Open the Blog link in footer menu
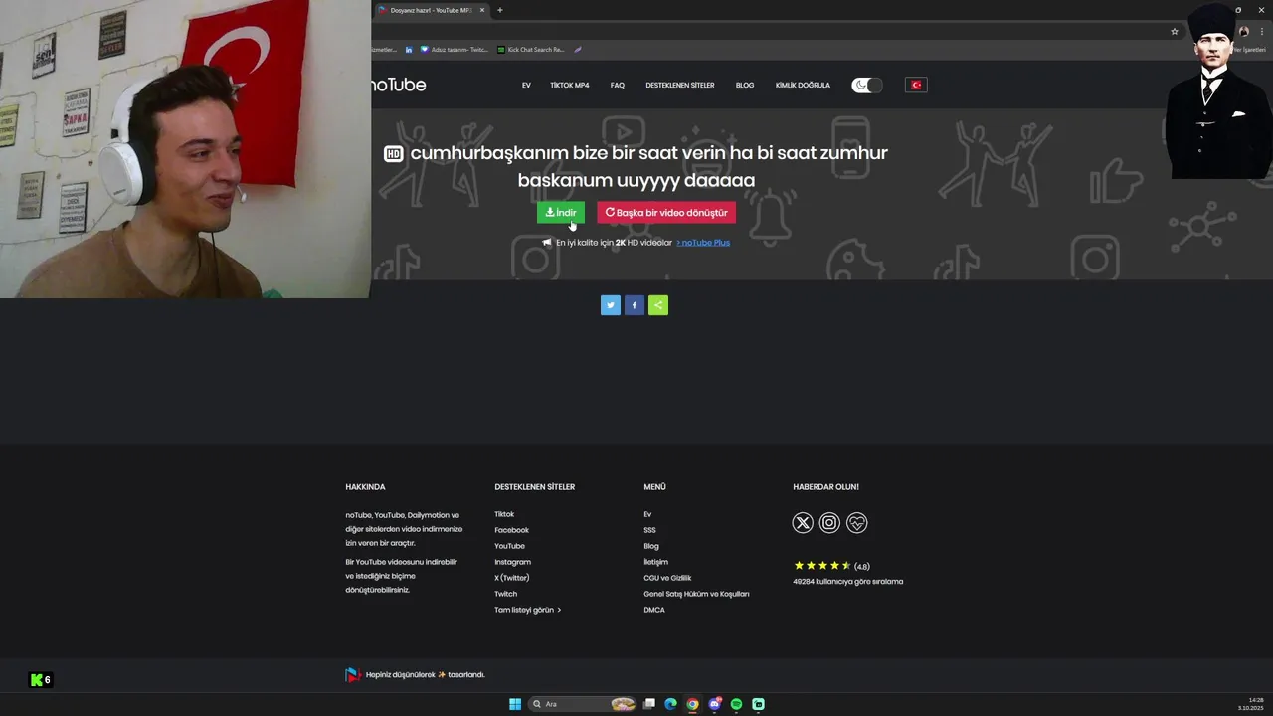1273x716 pixels. click(x=651, y=546)
